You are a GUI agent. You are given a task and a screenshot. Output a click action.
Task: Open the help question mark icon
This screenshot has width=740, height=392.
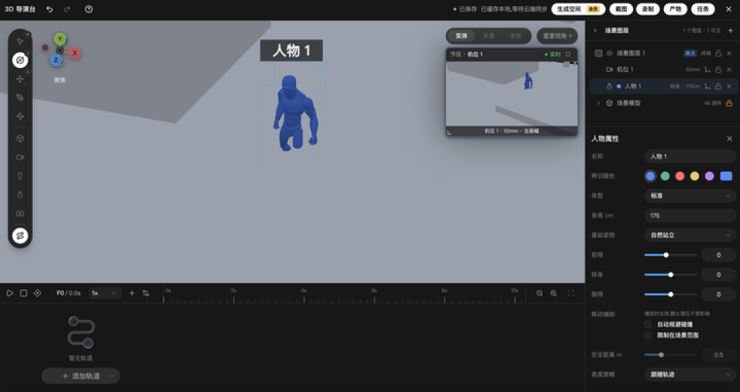click(x=88, y=9)
